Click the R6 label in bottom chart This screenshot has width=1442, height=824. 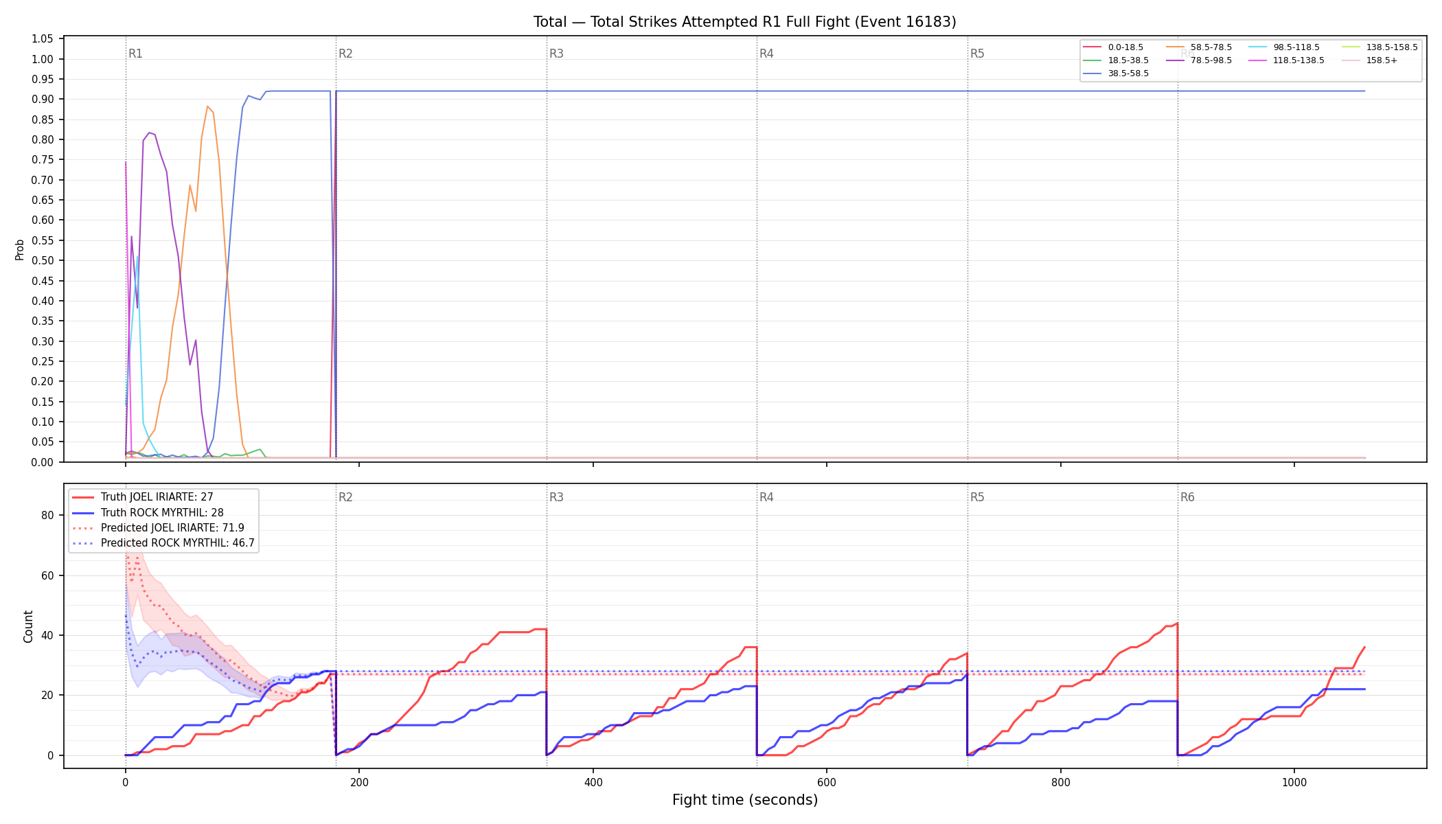click(x=1187, y=497)
